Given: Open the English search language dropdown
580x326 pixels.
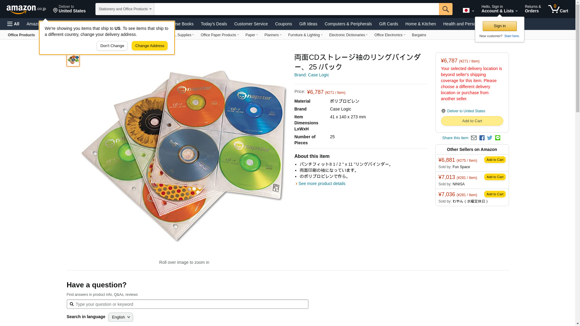Looking at the screenshot, I should point(121,317).
